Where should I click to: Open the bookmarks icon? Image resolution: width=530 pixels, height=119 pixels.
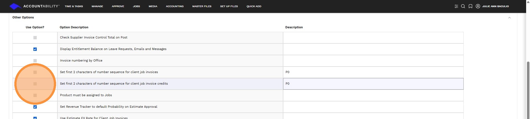pos(470,6)
